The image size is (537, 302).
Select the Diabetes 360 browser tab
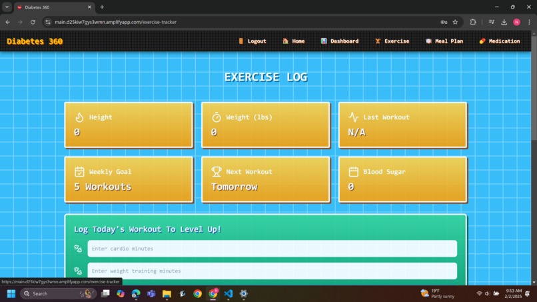click(x=55, y=7)
